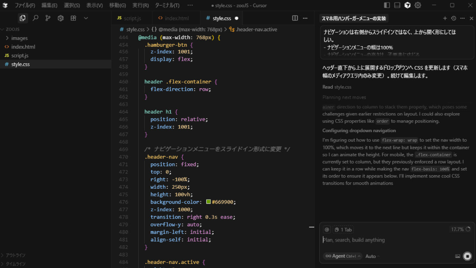
Task: Toggle the primary sidebar layout icon
Action: (387, 5)
